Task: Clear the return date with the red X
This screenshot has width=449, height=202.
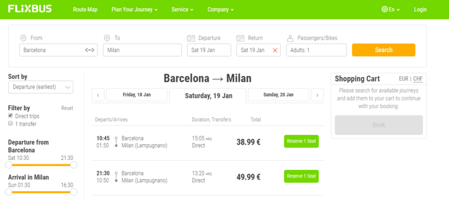Action: coord(275,50)
